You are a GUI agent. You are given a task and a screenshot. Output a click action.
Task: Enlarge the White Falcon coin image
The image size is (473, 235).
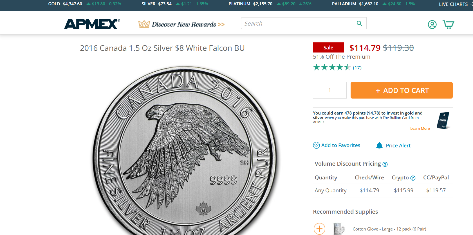(185, 150)
